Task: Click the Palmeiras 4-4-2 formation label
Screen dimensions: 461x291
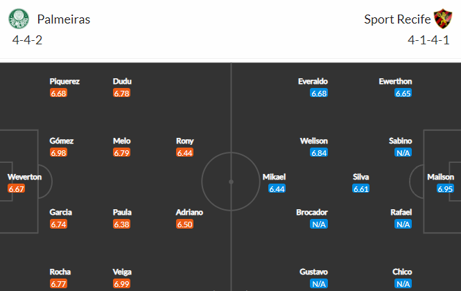Action: (x=27, y=40)
